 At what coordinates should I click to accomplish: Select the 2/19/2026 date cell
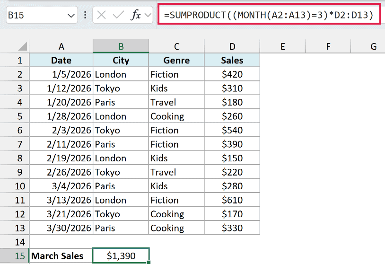point(61,158)
